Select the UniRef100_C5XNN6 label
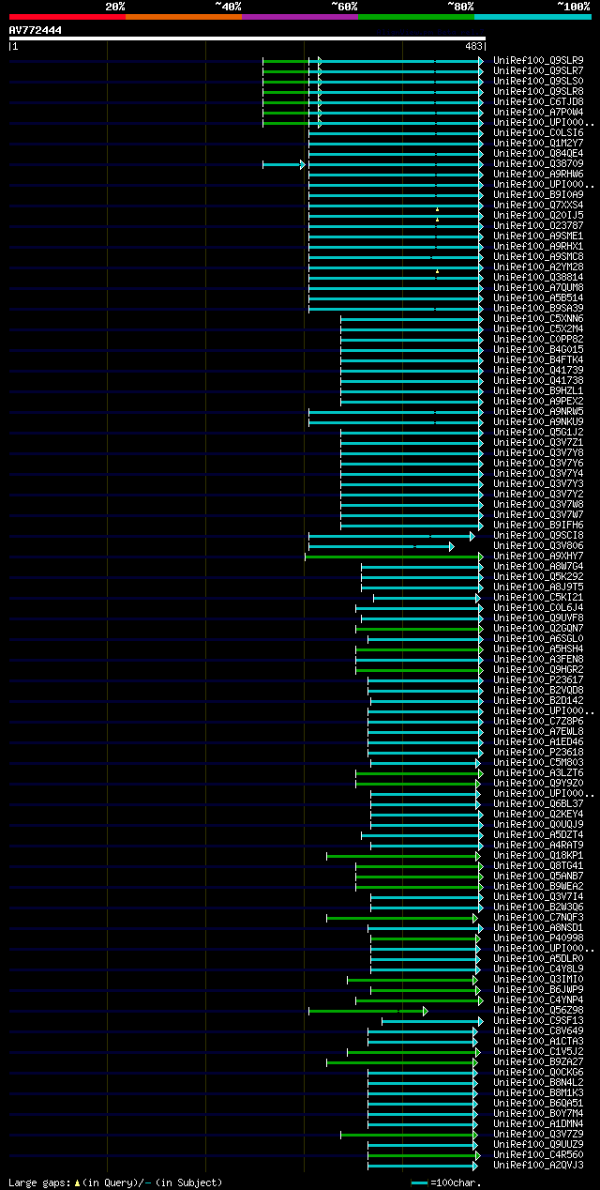The image size is (600, 1190). 538,319
